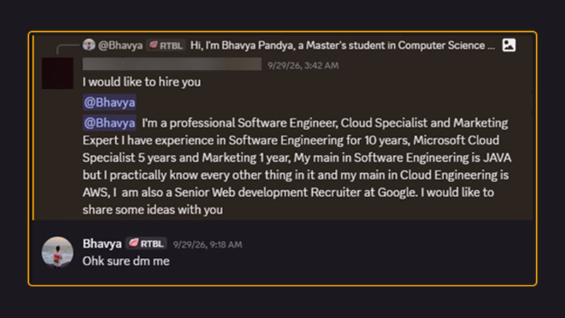Open the dark avatar of the hiring message sender
This screenshot has height=318, width=565.
[x=57, y=73]
